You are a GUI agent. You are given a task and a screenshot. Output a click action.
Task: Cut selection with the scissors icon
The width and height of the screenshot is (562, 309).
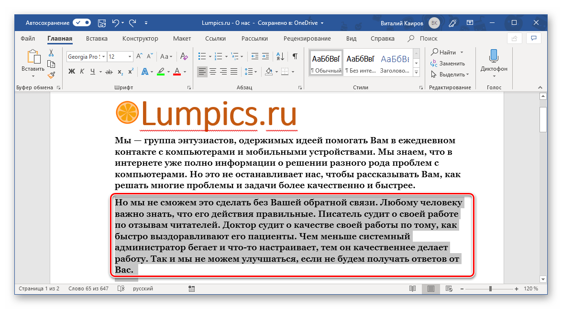point(51,53)
